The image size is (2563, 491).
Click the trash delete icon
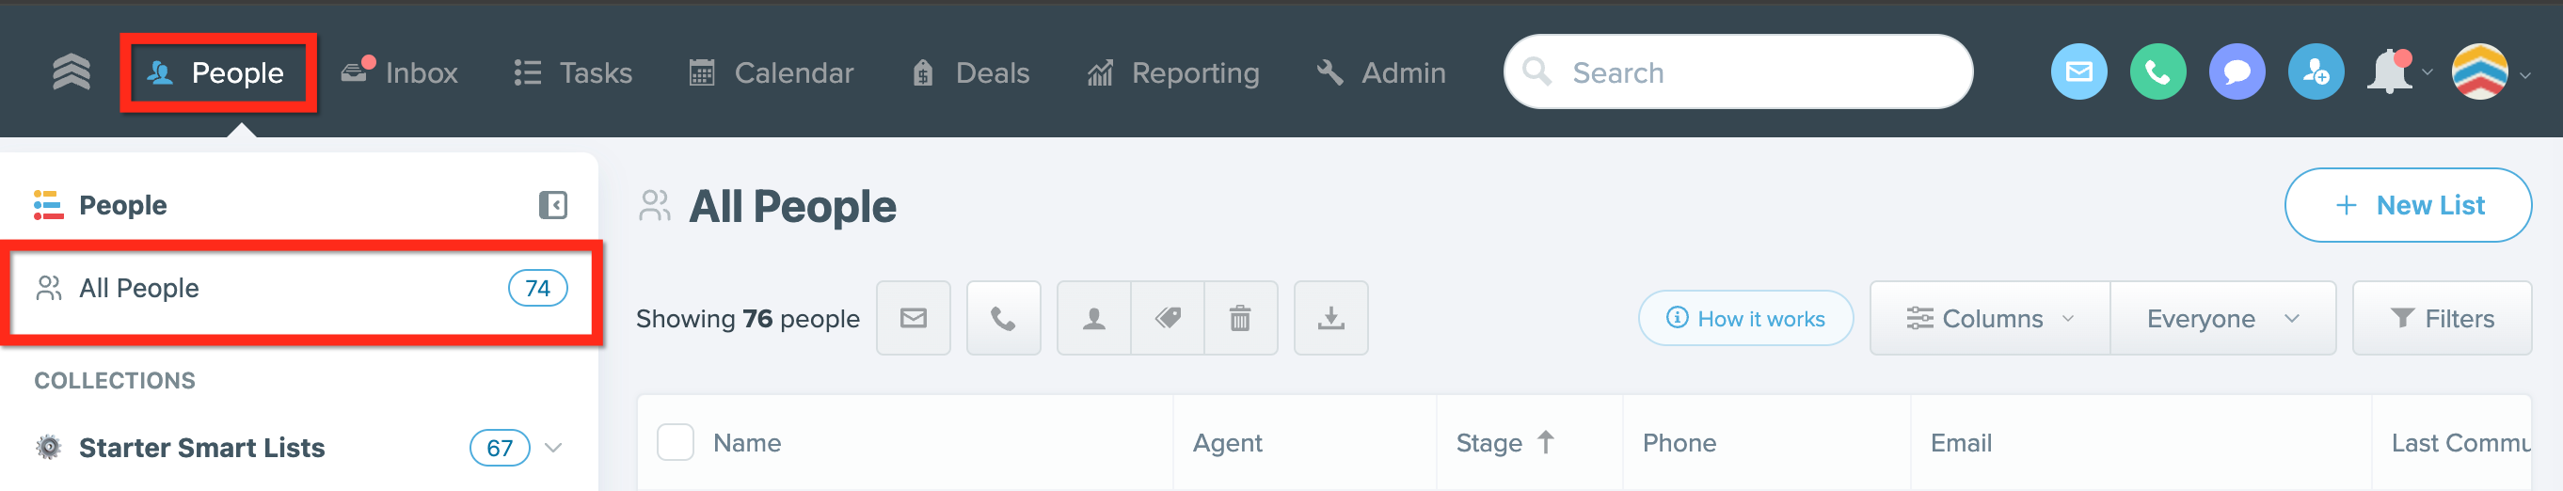coord(1240,318)
